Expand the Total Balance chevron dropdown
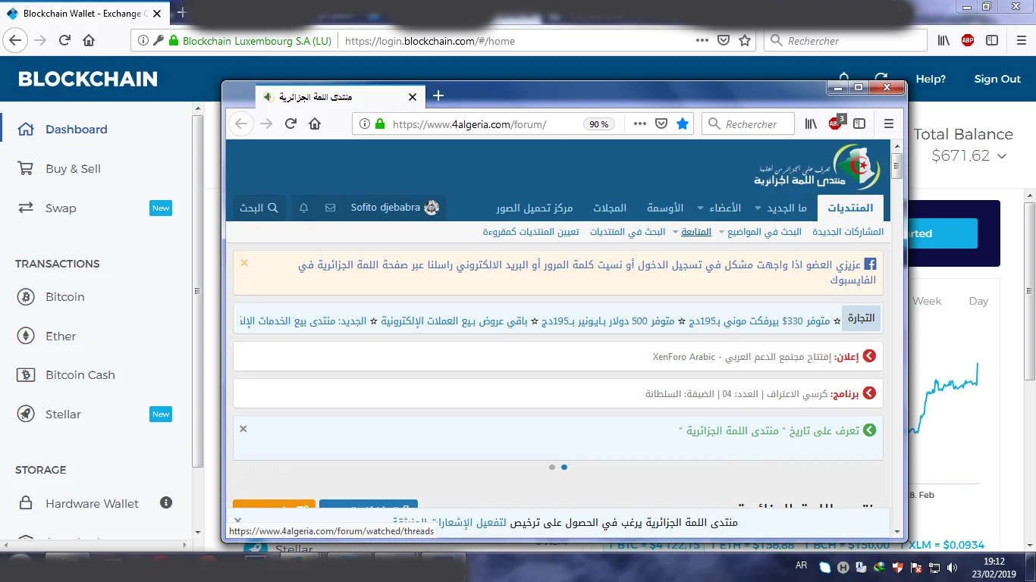1036x582 pixels. click(x=1002, y=156)
